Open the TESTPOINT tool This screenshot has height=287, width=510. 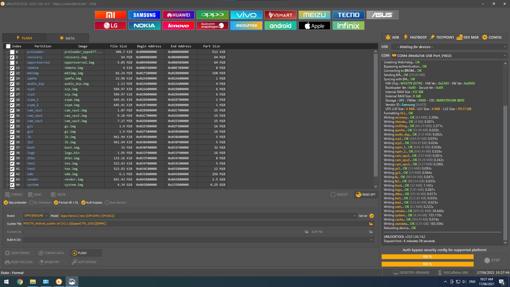pyautogui.click(x=442, y=37)
